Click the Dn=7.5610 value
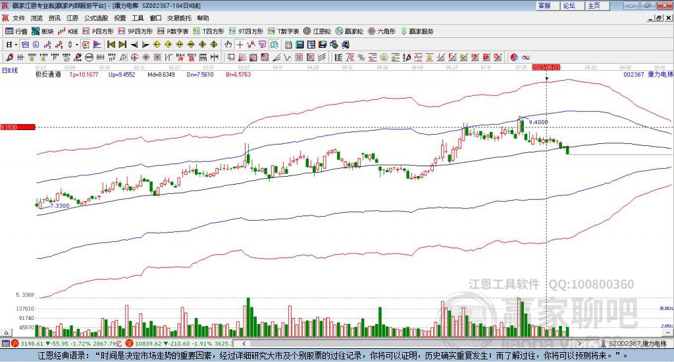The width and height of the screenshot is (674, 362). point(200,74)
